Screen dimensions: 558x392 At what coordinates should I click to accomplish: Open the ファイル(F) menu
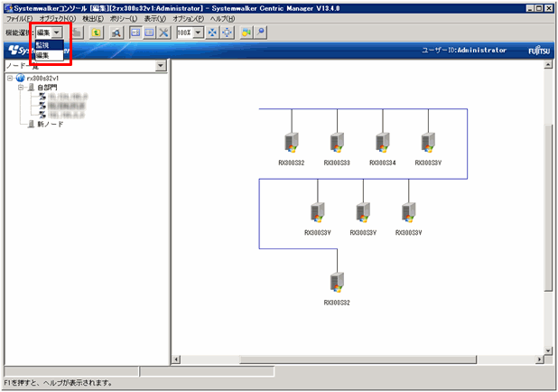[19, 18]
